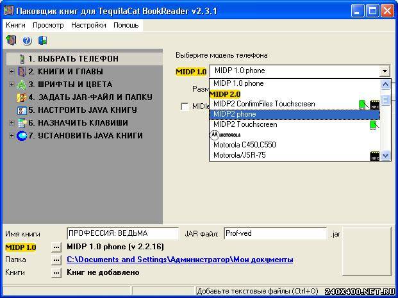398x298 pixels.
Task: Minimize the BookReader packer window
Action: pyautogui.click(x=358, y=11)
